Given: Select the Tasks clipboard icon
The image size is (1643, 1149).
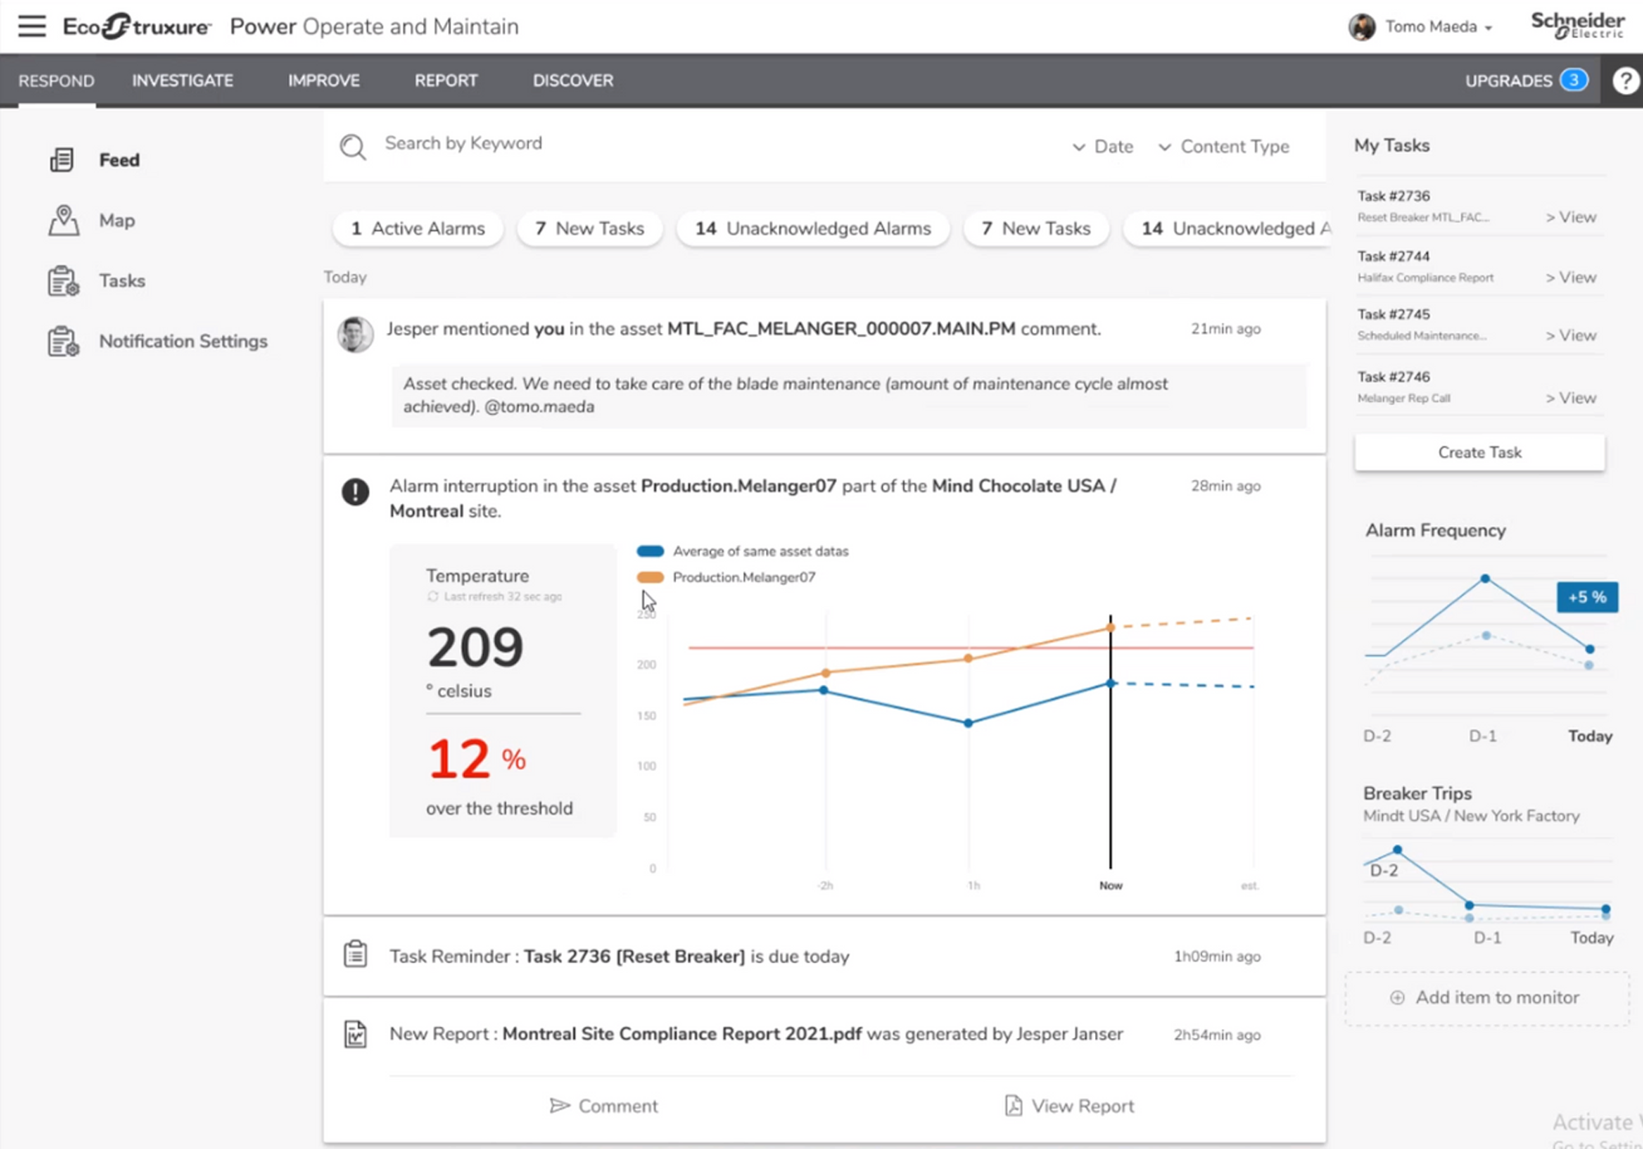Looking at the screenshot, I should [x=63, y=281].
